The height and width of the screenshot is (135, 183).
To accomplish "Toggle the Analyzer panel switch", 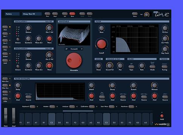I will [x=72, y=106].
